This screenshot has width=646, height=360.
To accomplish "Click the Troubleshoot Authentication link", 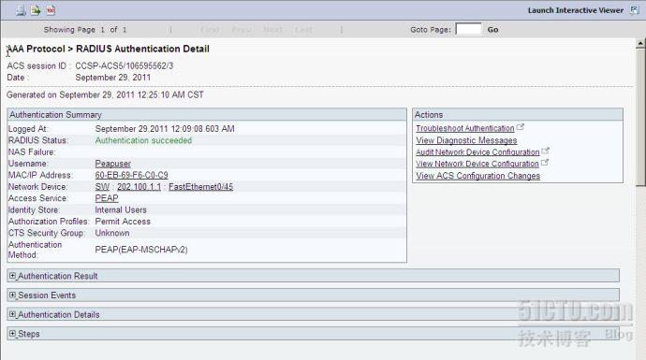I will pyautogui.click(x=464, y=128).
